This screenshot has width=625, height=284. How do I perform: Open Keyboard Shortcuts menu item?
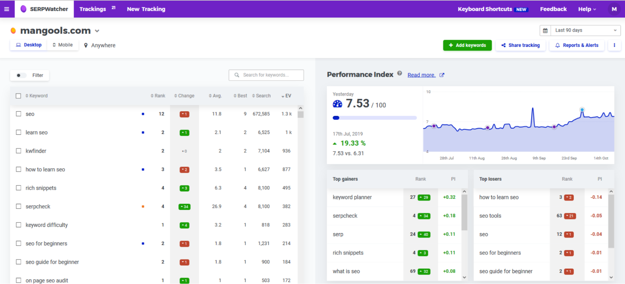[x=493, y=9]
